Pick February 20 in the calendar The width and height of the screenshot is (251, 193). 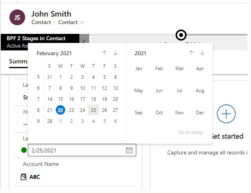(x=115, y=99)
